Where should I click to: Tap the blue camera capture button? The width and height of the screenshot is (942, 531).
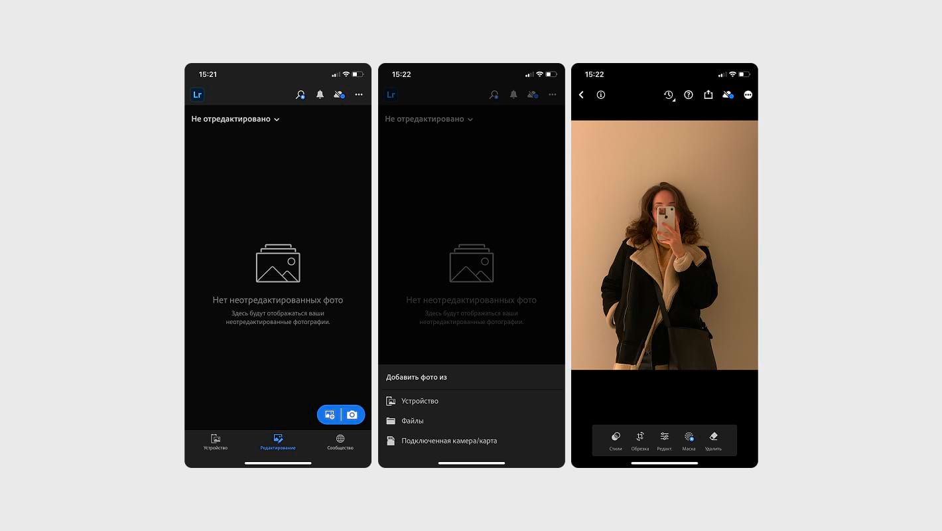[x=352, y=415]
